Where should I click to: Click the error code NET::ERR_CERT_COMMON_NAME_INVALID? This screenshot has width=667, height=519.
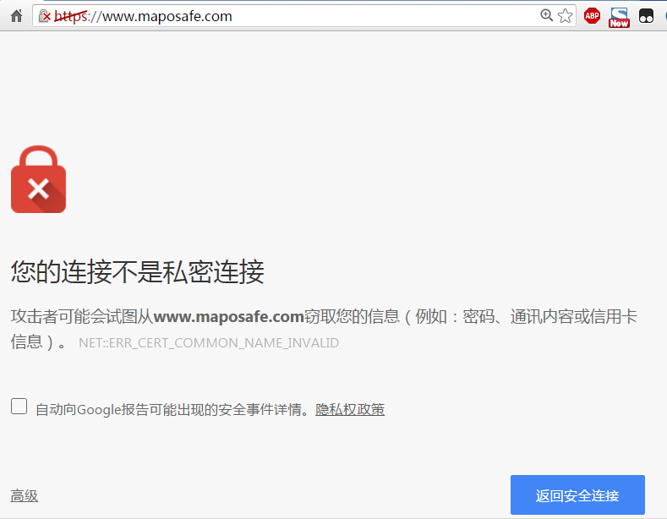[209, 343]
